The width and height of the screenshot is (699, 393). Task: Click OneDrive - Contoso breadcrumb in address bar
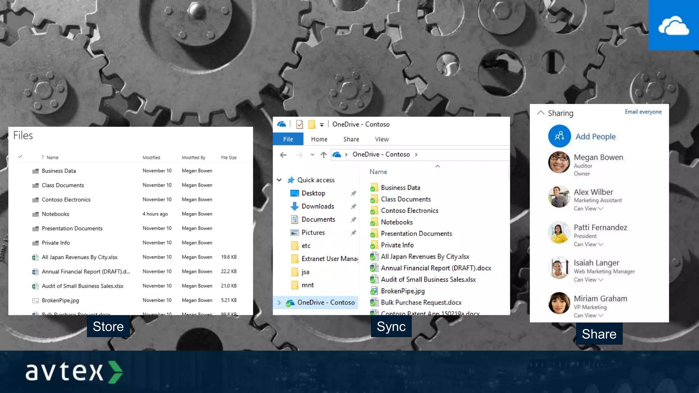point(381,154)
